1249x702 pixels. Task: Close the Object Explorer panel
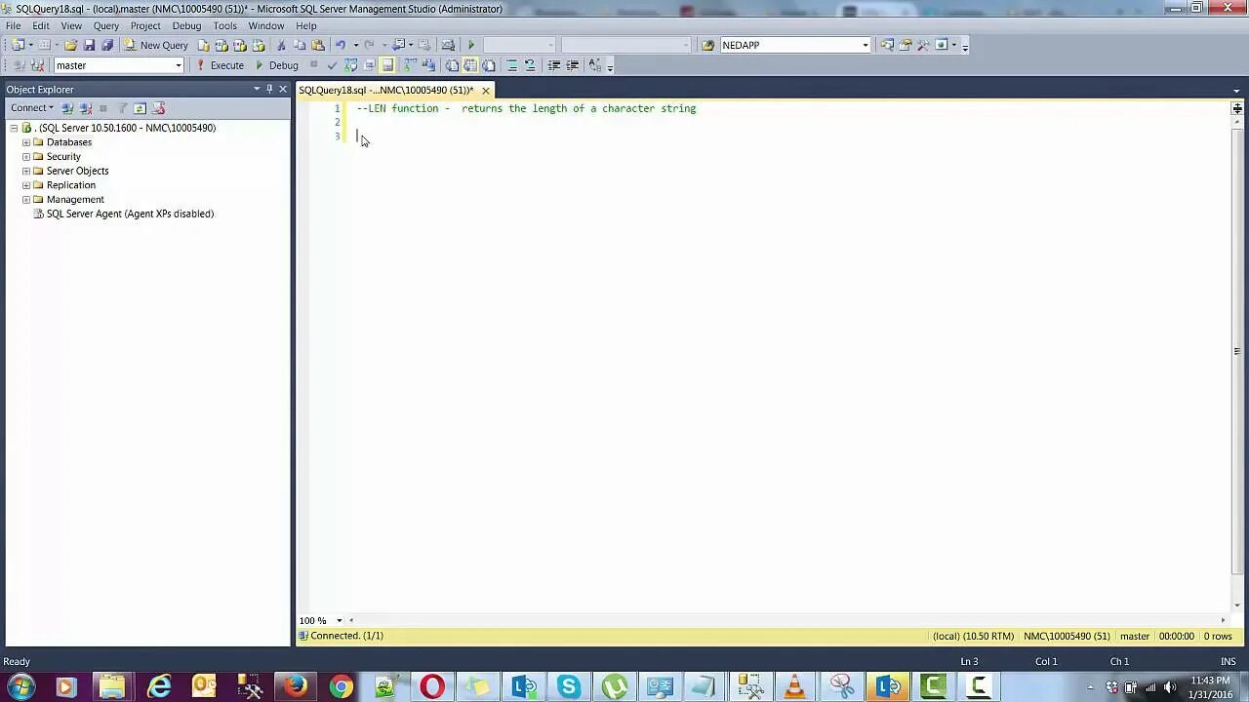[x=283, y=89]
